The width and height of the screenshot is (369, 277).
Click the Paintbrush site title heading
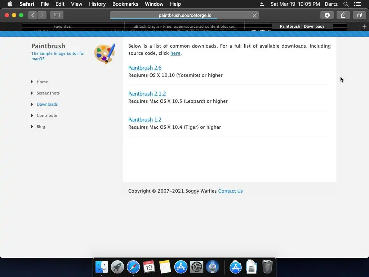click(48, 46)
